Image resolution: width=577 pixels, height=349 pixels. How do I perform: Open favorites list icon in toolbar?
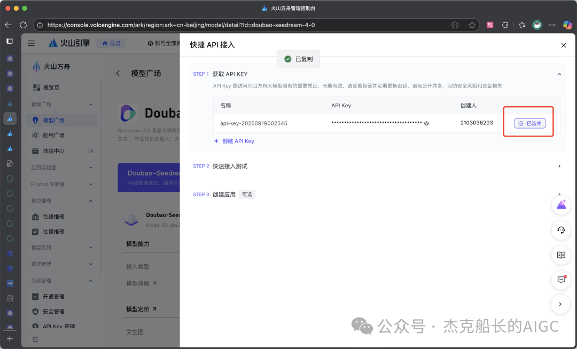(x=522, y=25)
